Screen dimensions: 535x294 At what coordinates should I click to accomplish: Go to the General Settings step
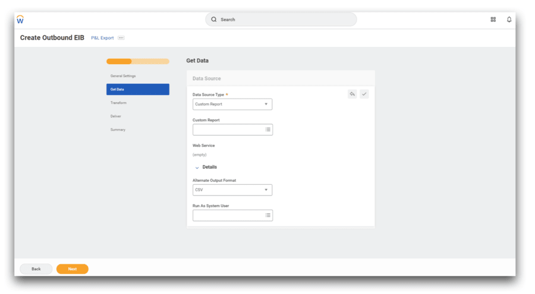coord(123,76)
